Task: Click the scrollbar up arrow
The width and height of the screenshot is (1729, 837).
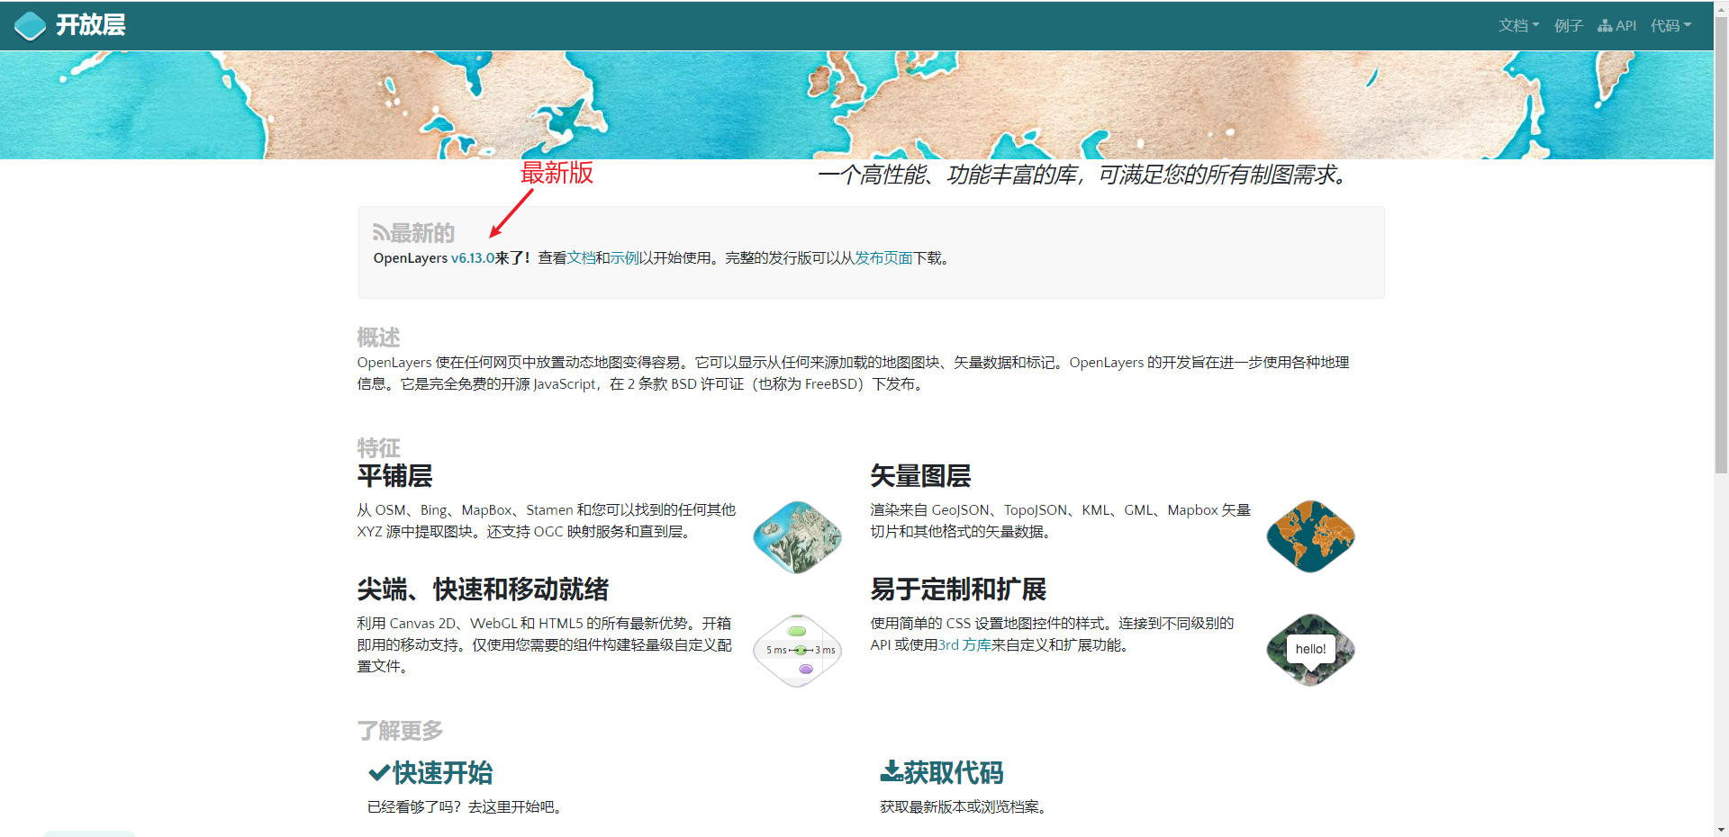Action: (1721, 7)
